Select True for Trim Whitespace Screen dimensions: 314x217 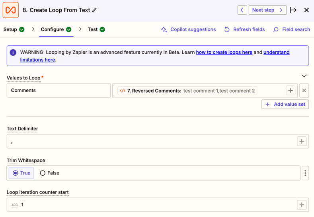(x=21, y=173)
